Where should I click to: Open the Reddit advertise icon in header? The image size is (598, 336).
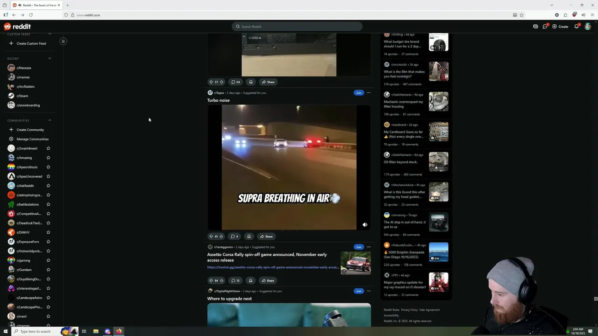point(535,27)
